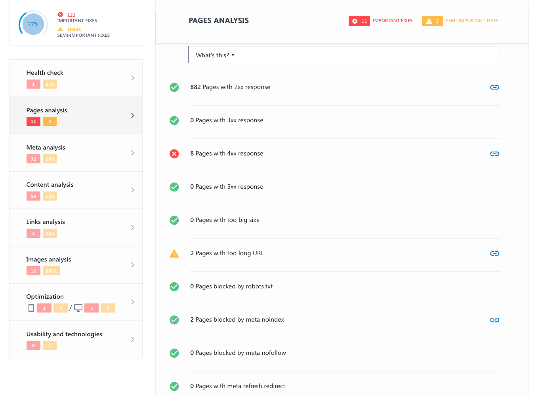
Task: Expand Meta analysis section chevron
Action: (x=133, y=153)
